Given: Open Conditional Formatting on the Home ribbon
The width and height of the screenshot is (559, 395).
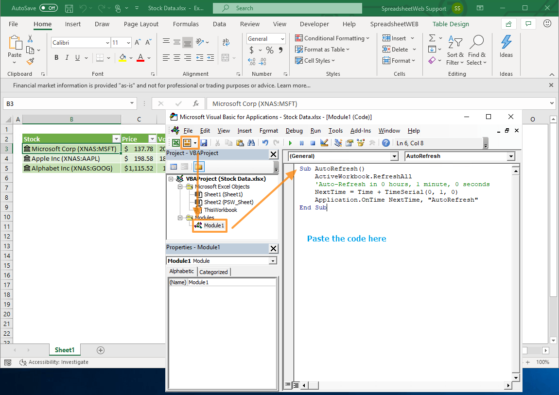Looking at the screenshot, I should point(332,38).
